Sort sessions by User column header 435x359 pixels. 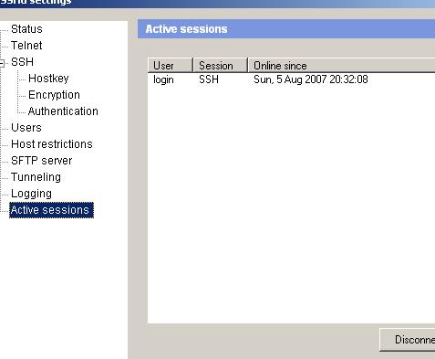[171, 65]
